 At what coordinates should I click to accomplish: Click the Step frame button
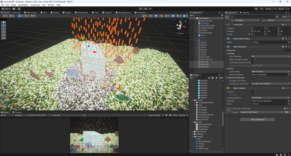pos(150,9)
